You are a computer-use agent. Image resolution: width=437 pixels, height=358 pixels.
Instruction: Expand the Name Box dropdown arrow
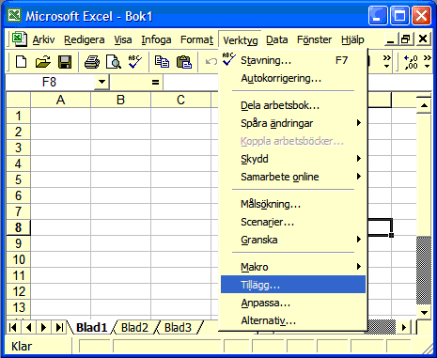pyautogui.click(x=101, y=82)
